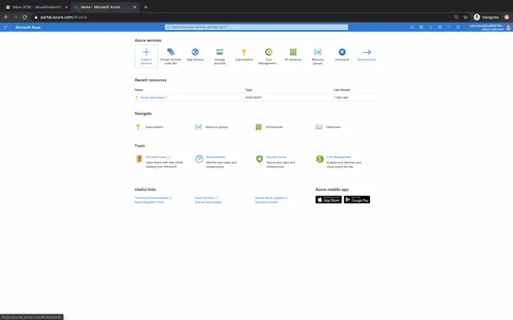Open the Feedback smiley icon
The image size is (513, 320).
tap(458, 27)
